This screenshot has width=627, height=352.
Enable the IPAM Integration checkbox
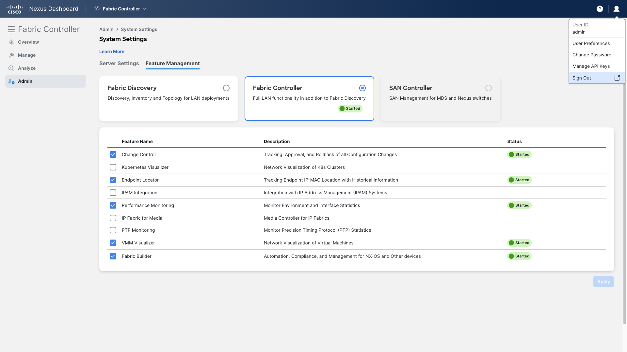tap(113, 193)
